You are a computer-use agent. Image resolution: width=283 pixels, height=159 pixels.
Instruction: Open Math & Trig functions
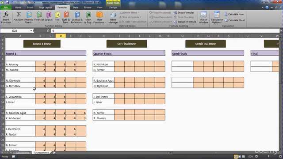click(88, 17)
